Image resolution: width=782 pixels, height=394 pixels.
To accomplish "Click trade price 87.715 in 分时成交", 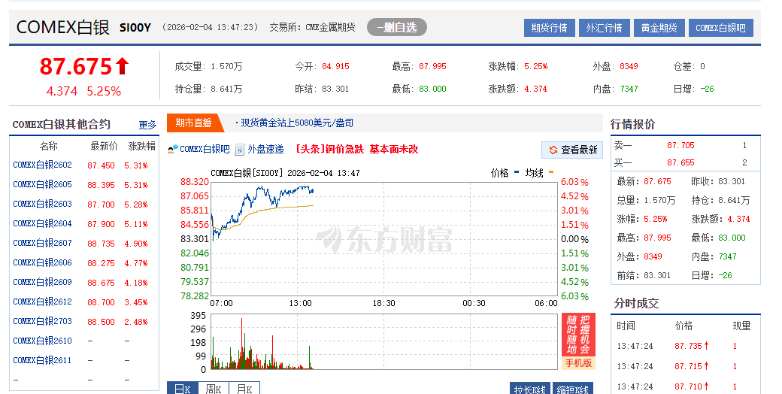I will tap(688, 366).
